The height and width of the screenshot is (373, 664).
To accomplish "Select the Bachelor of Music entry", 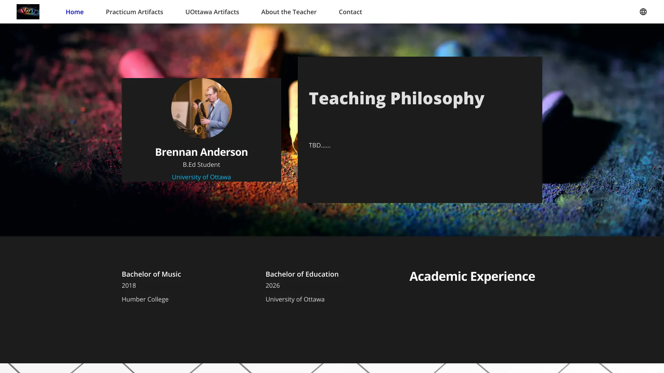I will click(151, 274).
